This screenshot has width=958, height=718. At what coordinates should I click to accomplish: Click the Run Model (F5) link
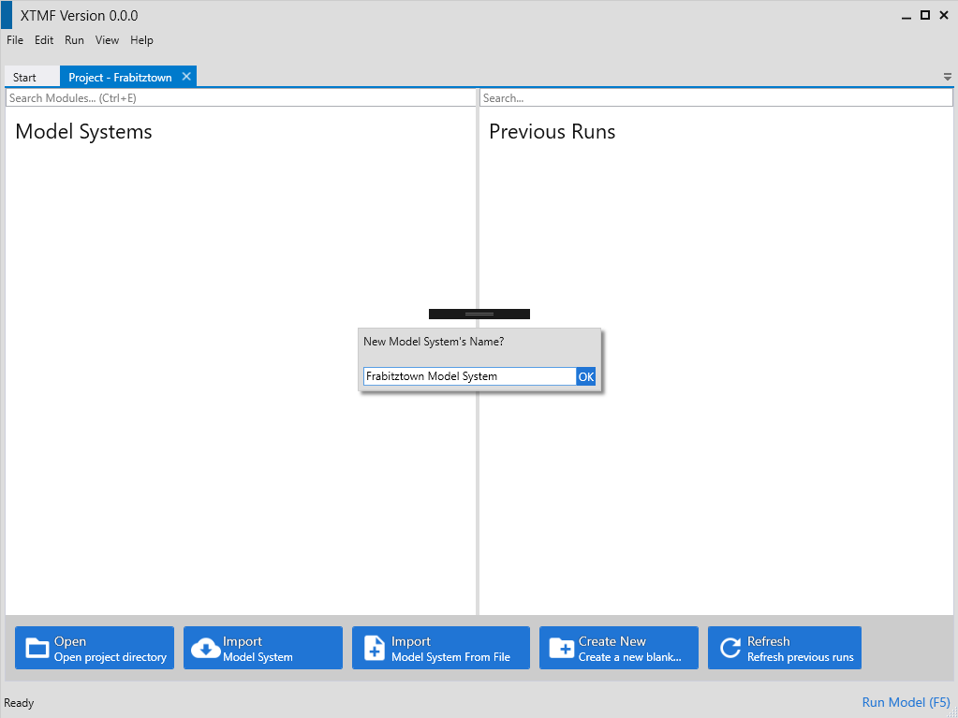906,702
